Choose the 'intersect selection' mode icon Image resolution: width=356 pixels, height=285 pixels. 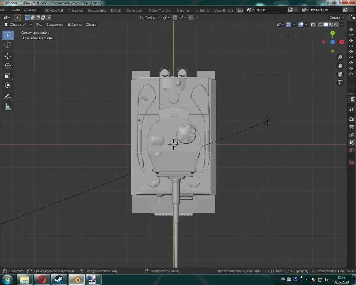[x=49, y=18]
